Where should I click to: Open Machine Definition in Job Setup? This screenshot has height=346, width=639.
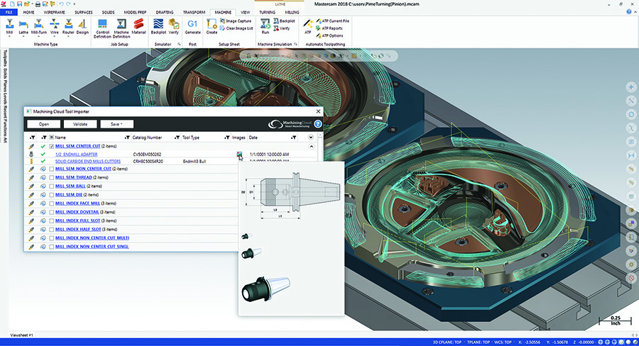pos(121,28)
